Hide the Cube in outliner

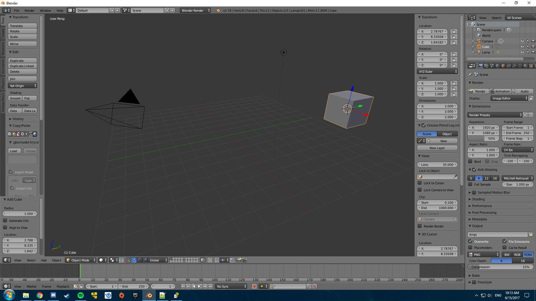point(522,47)
